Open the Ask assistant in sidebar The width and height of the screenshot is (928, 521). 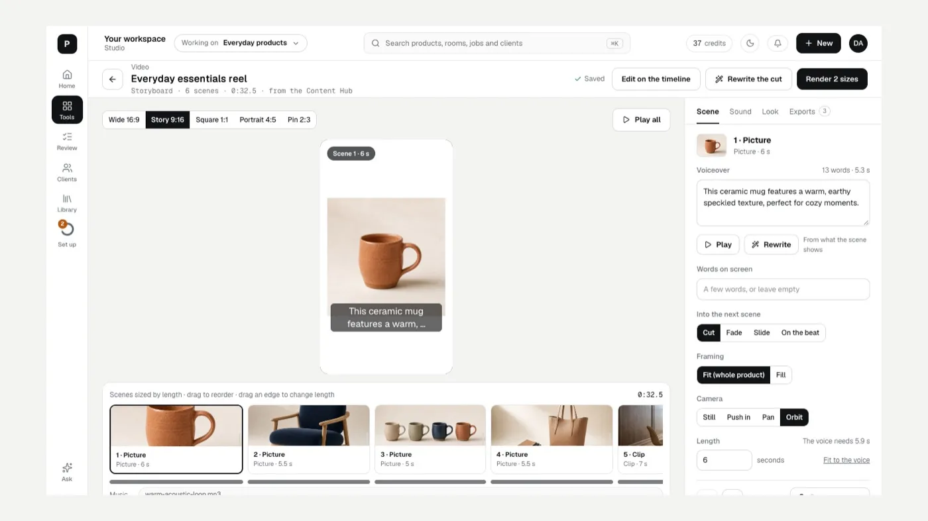click(x=67, y=472)
